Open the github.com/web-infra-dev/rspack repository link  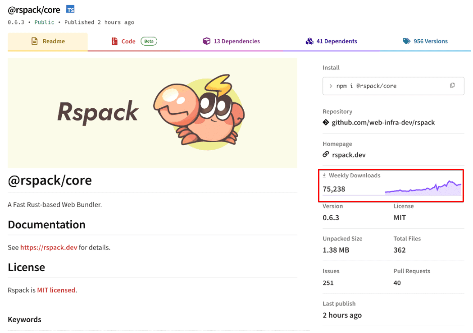(384, 122)
